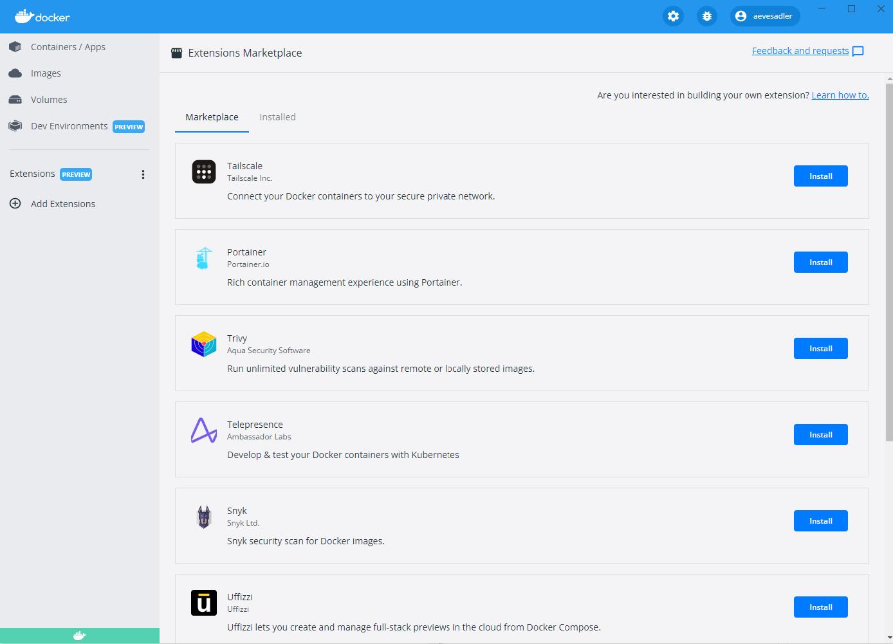Click the Dev Environments icon in sidebar
893x644 pixels.
[x=15, y=126]
